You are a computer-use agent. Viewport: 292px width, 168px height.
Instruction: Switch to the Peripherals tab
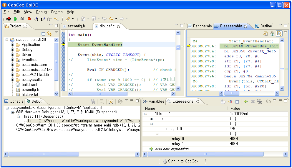pyautogui.click(x=200, y=26)
